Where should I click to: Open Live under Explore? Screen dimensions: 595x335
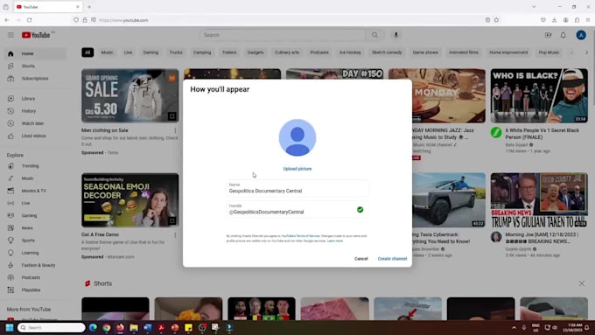[x=36, y=203]
